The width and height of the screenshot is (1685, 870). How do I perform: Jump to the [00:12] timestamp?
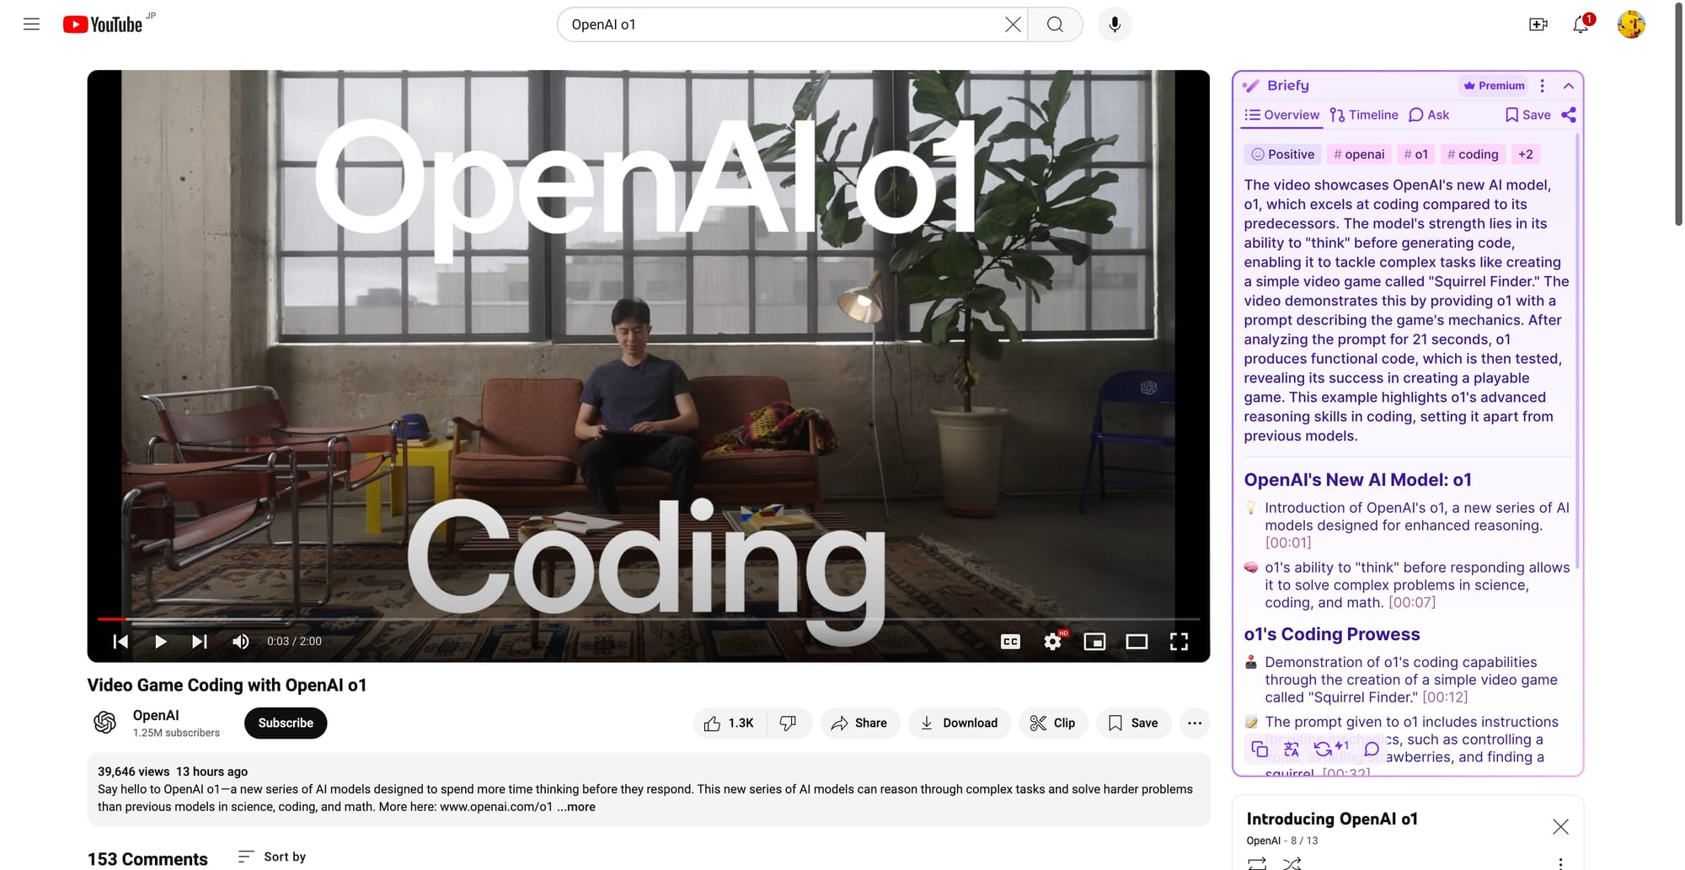[x=1445, y=697]
